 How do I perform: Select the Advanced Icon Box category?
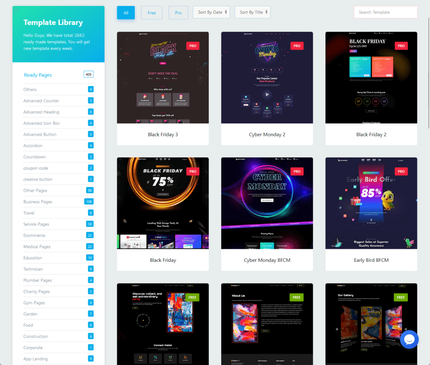tap(58, 123)
